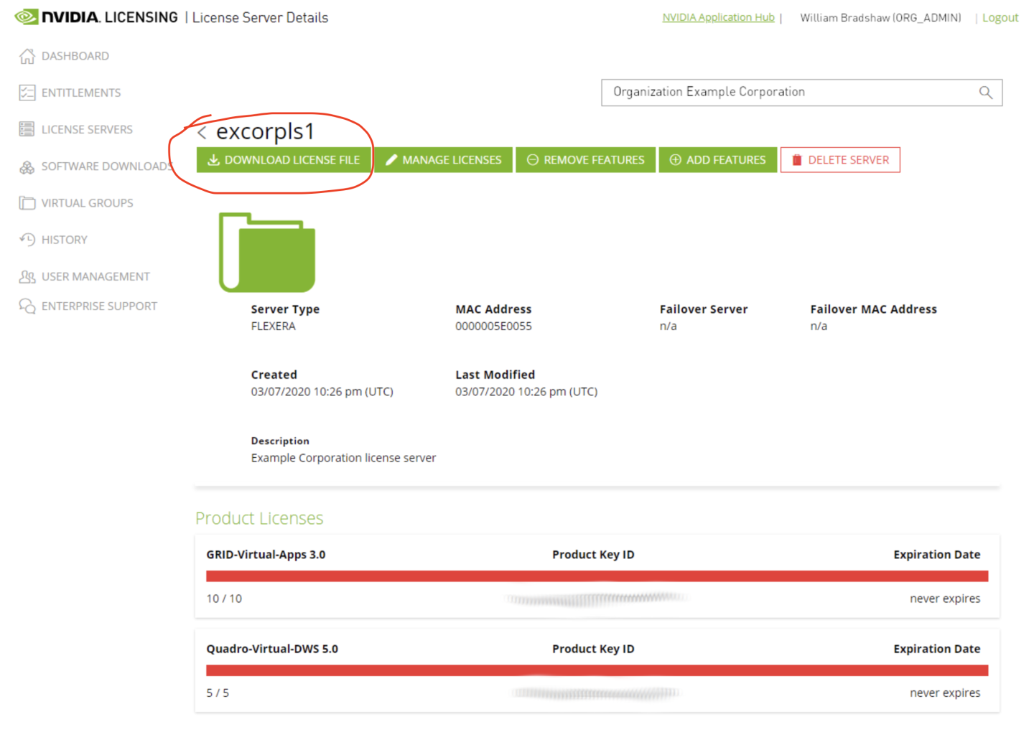Viewport: 1034px width, 732px height.
Task: Log out via the Logout link
Action: coord(1000,18)
